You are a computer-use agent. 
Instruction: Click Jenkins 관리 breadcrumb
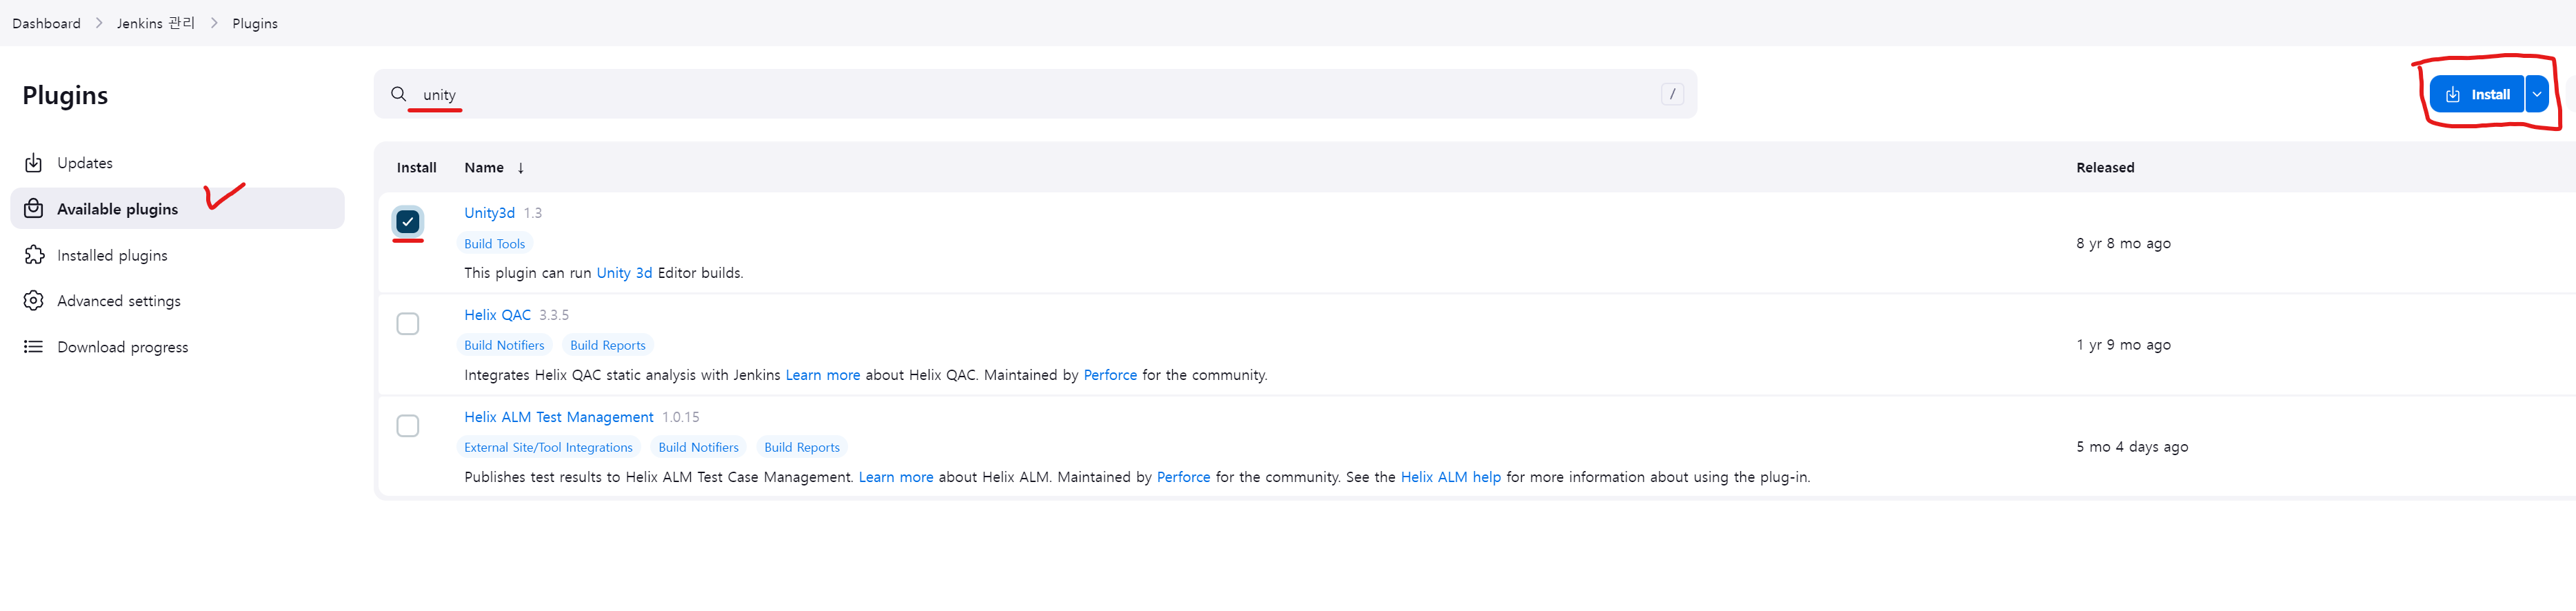(x=156, y=23)
